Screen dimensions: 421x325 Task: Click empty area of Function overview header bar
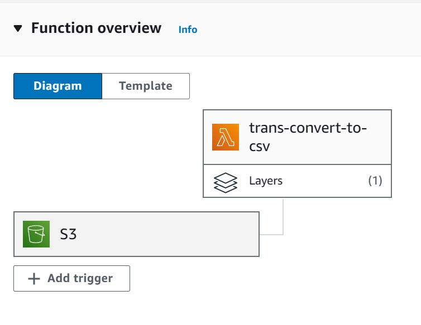[x=309, y=29]
